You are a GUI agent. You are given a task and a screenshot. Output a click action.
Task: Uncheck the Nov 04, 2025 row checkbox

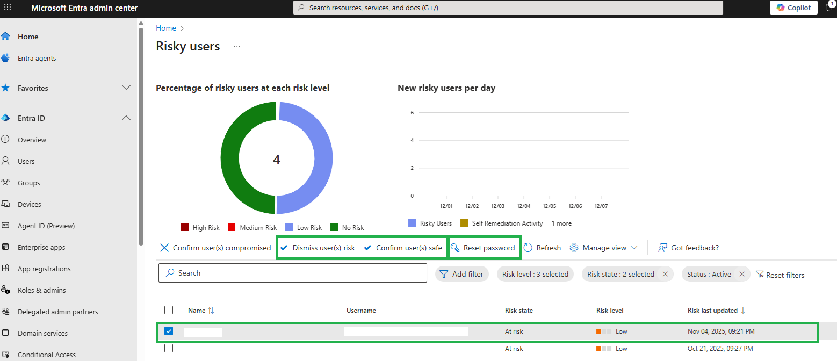pyautogui.click(x=169, y=331)
